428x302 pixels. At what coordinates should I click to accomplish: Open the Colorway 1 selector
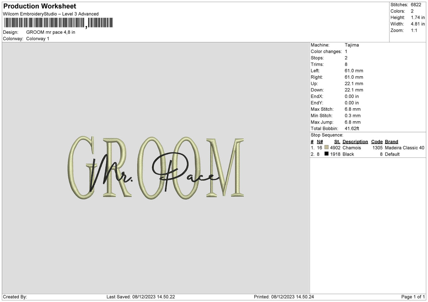pos(37,39)
